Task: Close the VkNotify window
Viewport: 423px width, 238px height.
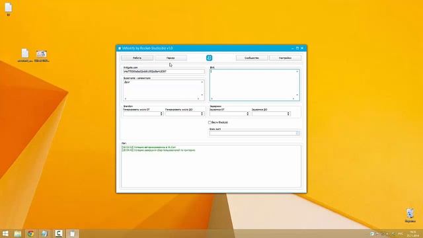Action: [x=302, y=48]
